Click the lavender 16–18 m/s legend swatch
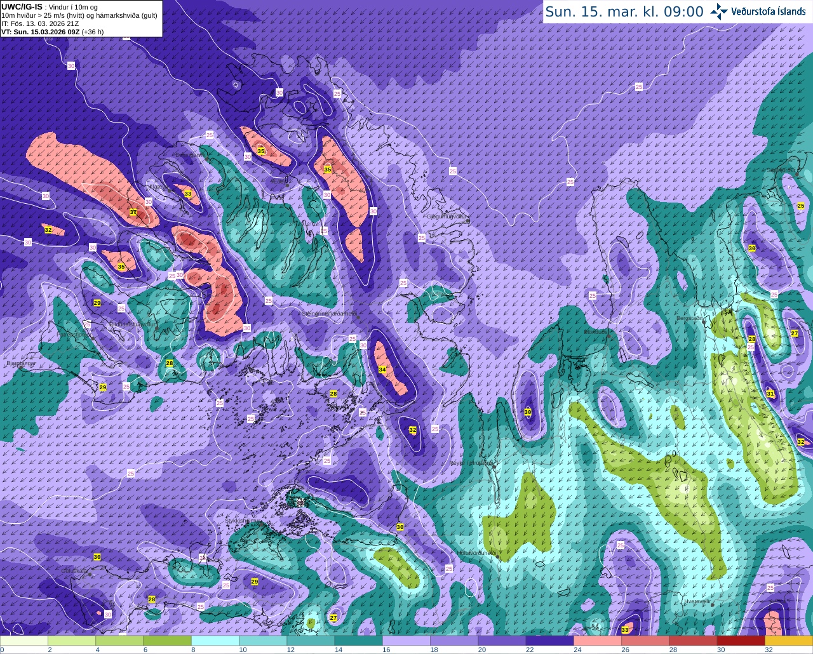The width and height of the screenshot is (813, 654). [406, 641]
